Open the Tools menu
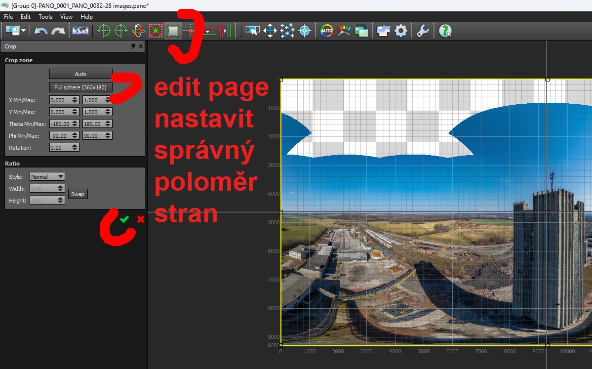The image size is (592, 369). (x=45, y=17)
